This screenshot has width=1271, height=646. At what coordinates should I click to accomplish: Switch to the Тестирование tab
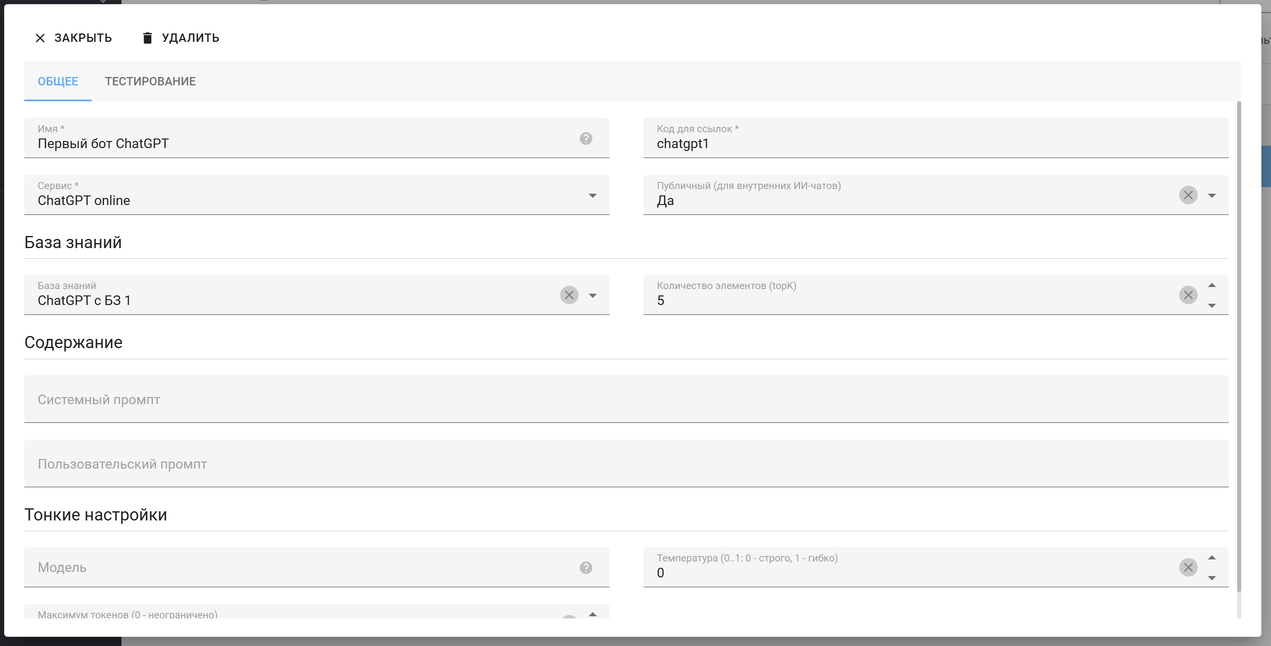coord(150,81)
